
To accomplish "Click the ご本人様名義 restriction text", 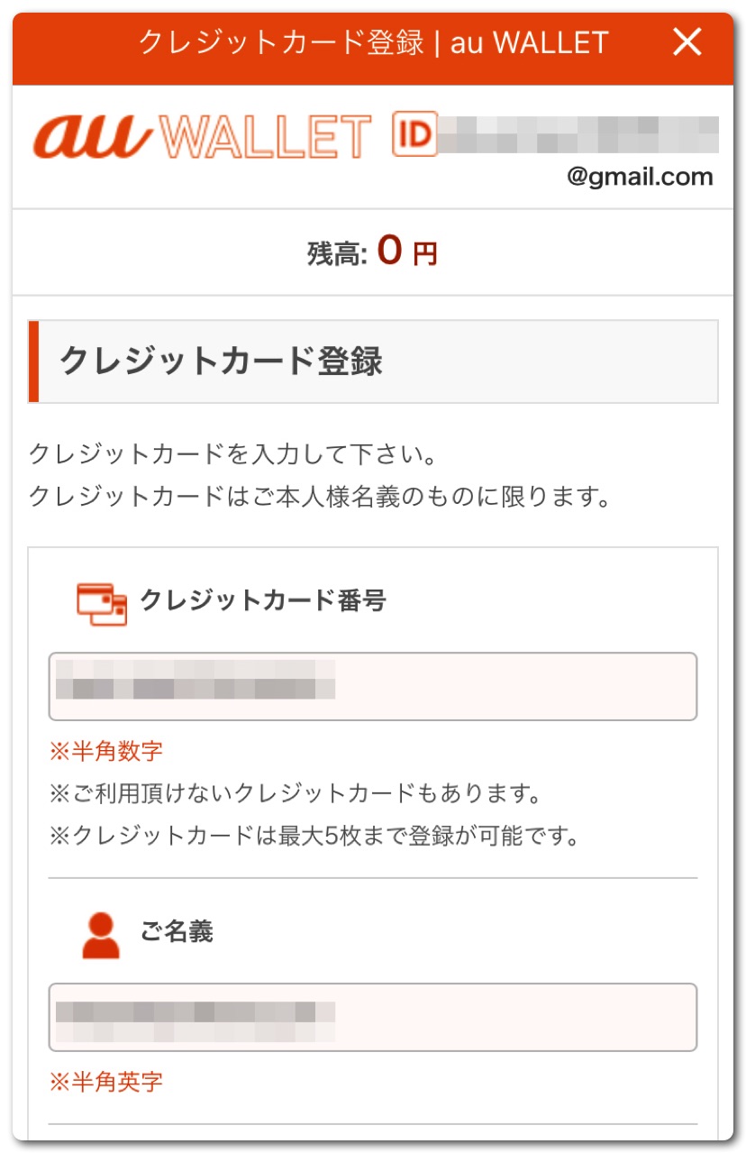I will click(320, 496).
